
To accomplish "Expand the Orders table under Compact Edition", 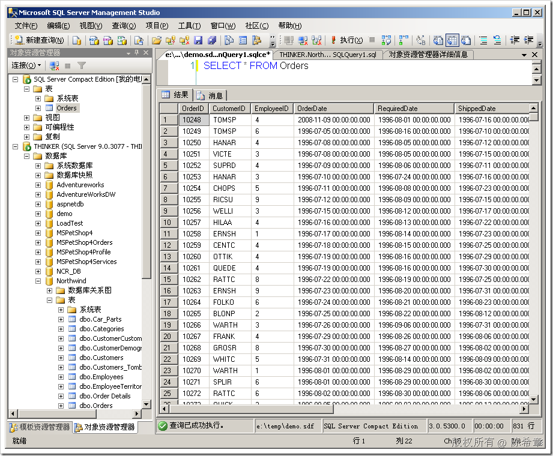I will point(38,108).
